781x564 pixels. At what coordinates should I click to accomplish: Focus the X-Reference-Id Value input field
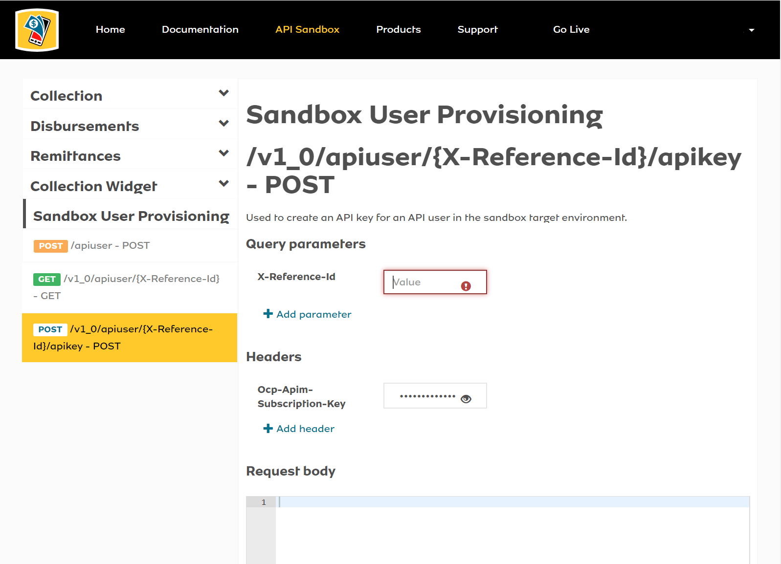(x=435, y=282)
